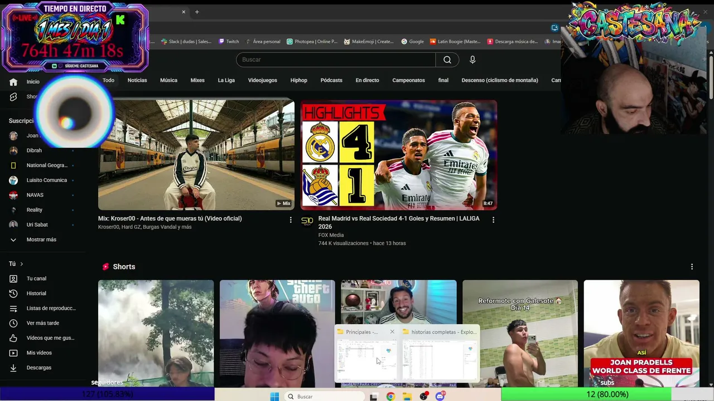The image size is (714, 401).
Task: Switch to historias completas Explorer window preview
Action: (x=440, y=359)
